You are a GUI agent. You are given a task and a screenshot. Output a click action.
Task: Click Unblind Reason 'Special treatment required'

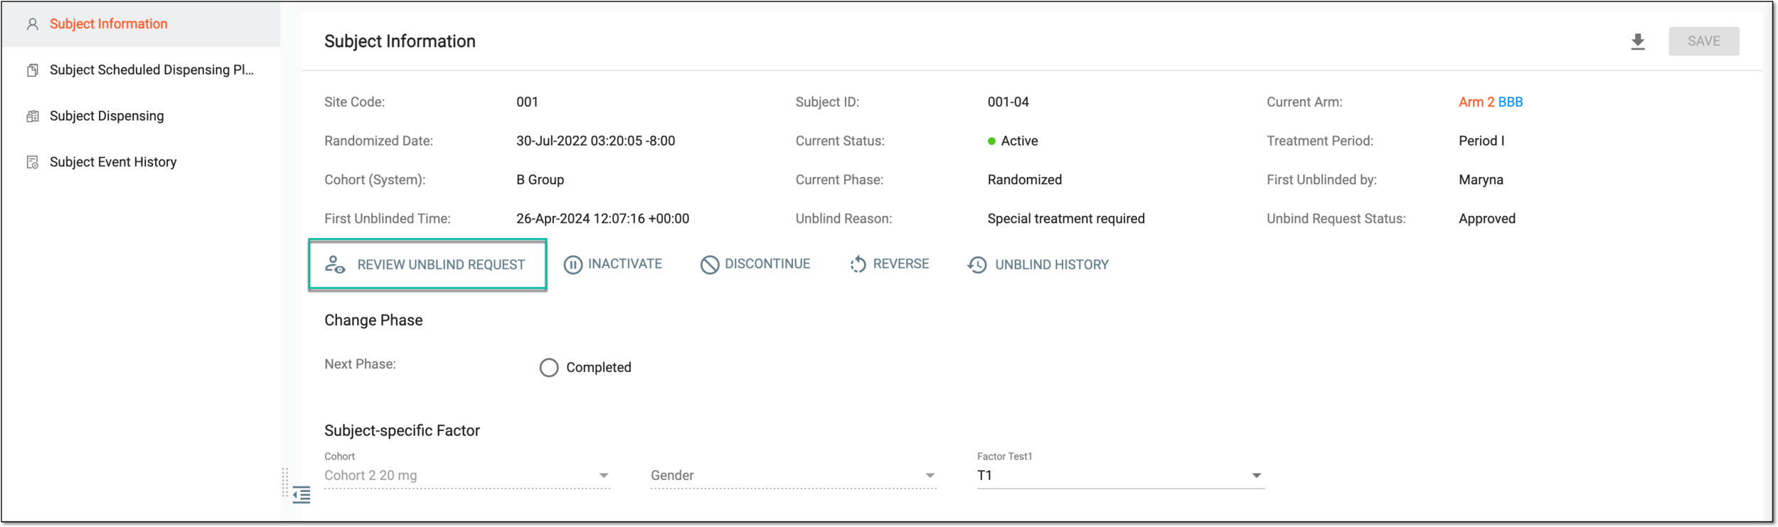tap(1066, 219)
